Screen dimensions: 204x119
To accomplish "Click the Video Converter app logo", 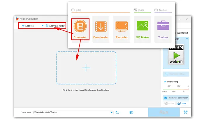I will pos(17,19).
